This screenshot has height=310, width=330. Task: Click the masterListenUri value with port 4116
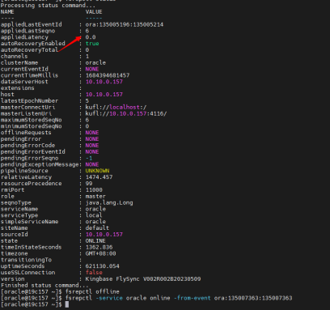[x=126, y=113]
